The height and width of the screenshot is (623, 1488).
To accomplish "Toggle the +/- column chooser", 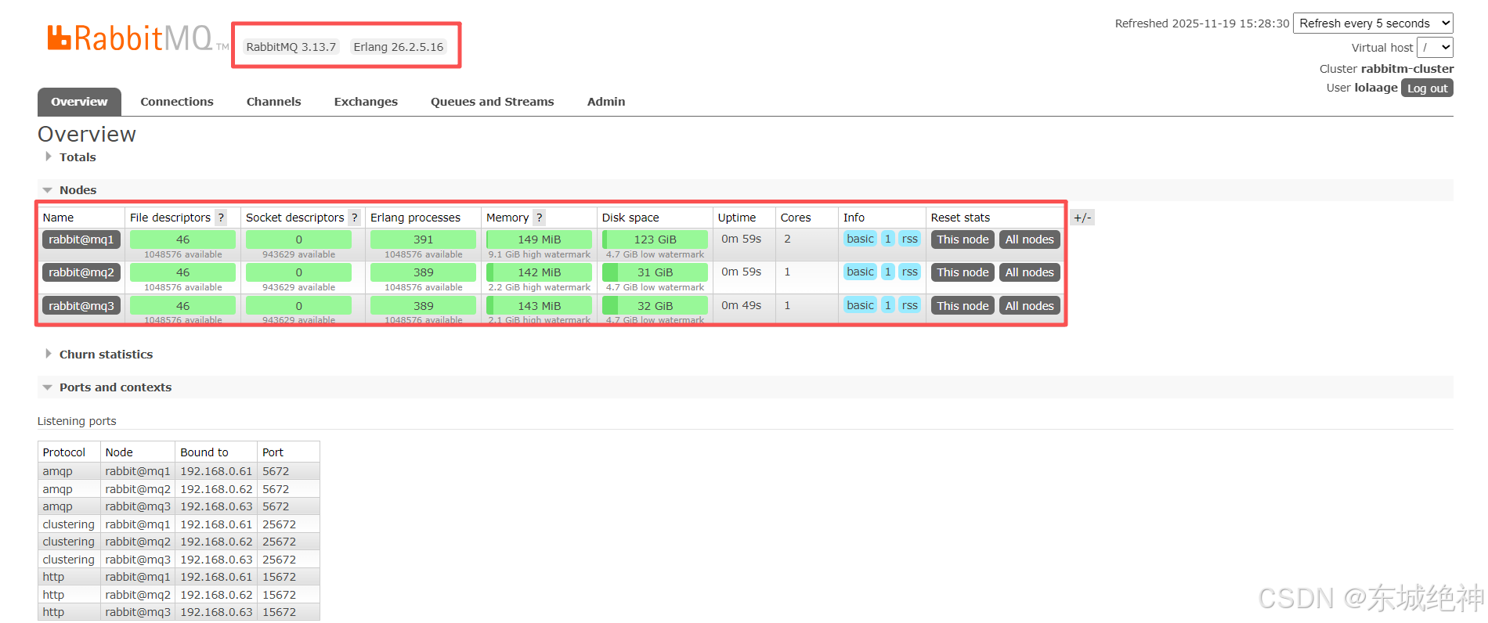I will (1082, 218).
